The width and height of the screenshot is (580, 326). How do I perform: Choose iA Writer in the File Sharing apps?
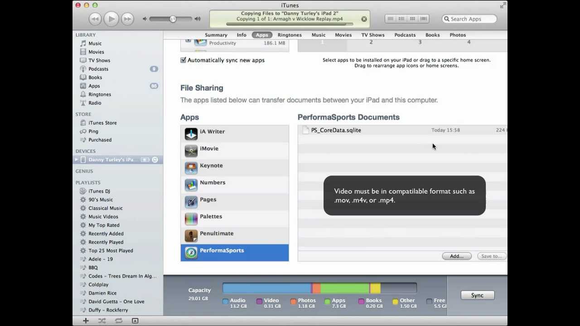tap(234, 134)
